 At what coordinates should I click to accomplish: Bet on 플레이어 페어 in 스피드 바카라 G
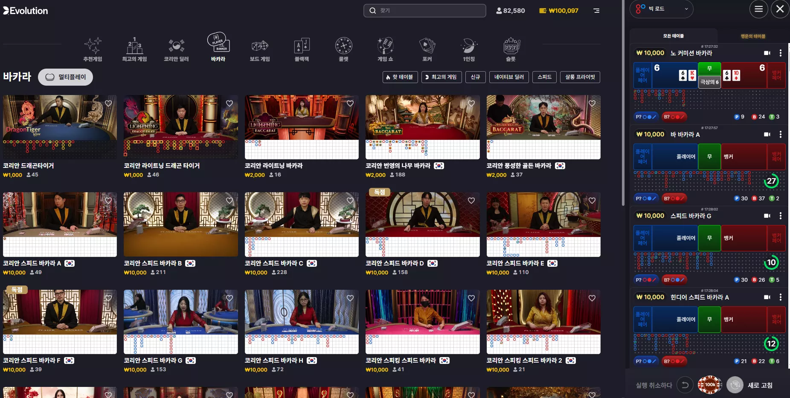pyautogui.click(x=642, y=238)
